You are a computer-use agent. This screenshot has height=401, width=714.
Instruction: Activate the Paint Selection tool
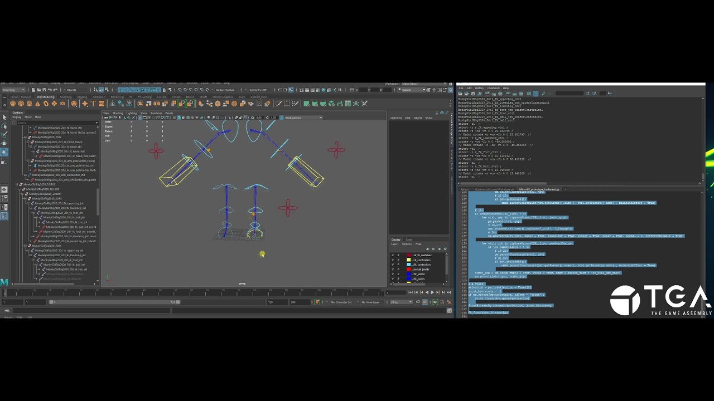click(x=4, y=134)
